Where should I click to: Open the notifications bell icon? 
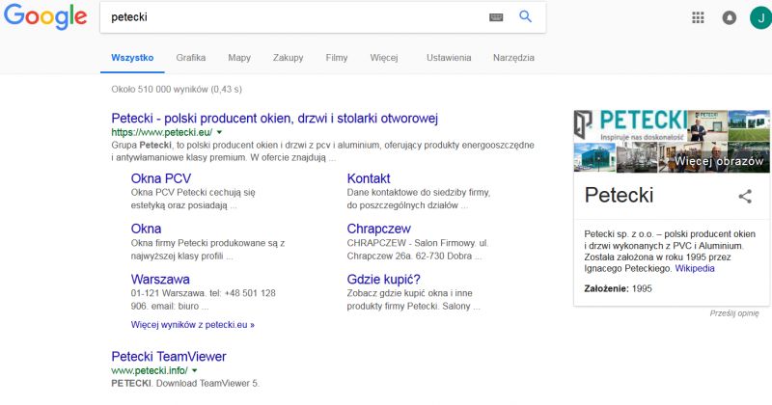click(730, 17)
